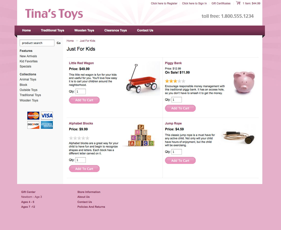Open the Wooden Toys navigation menu
Viewport: 281px width, 230px height.
pyautogui.click(x=84, y=30)
